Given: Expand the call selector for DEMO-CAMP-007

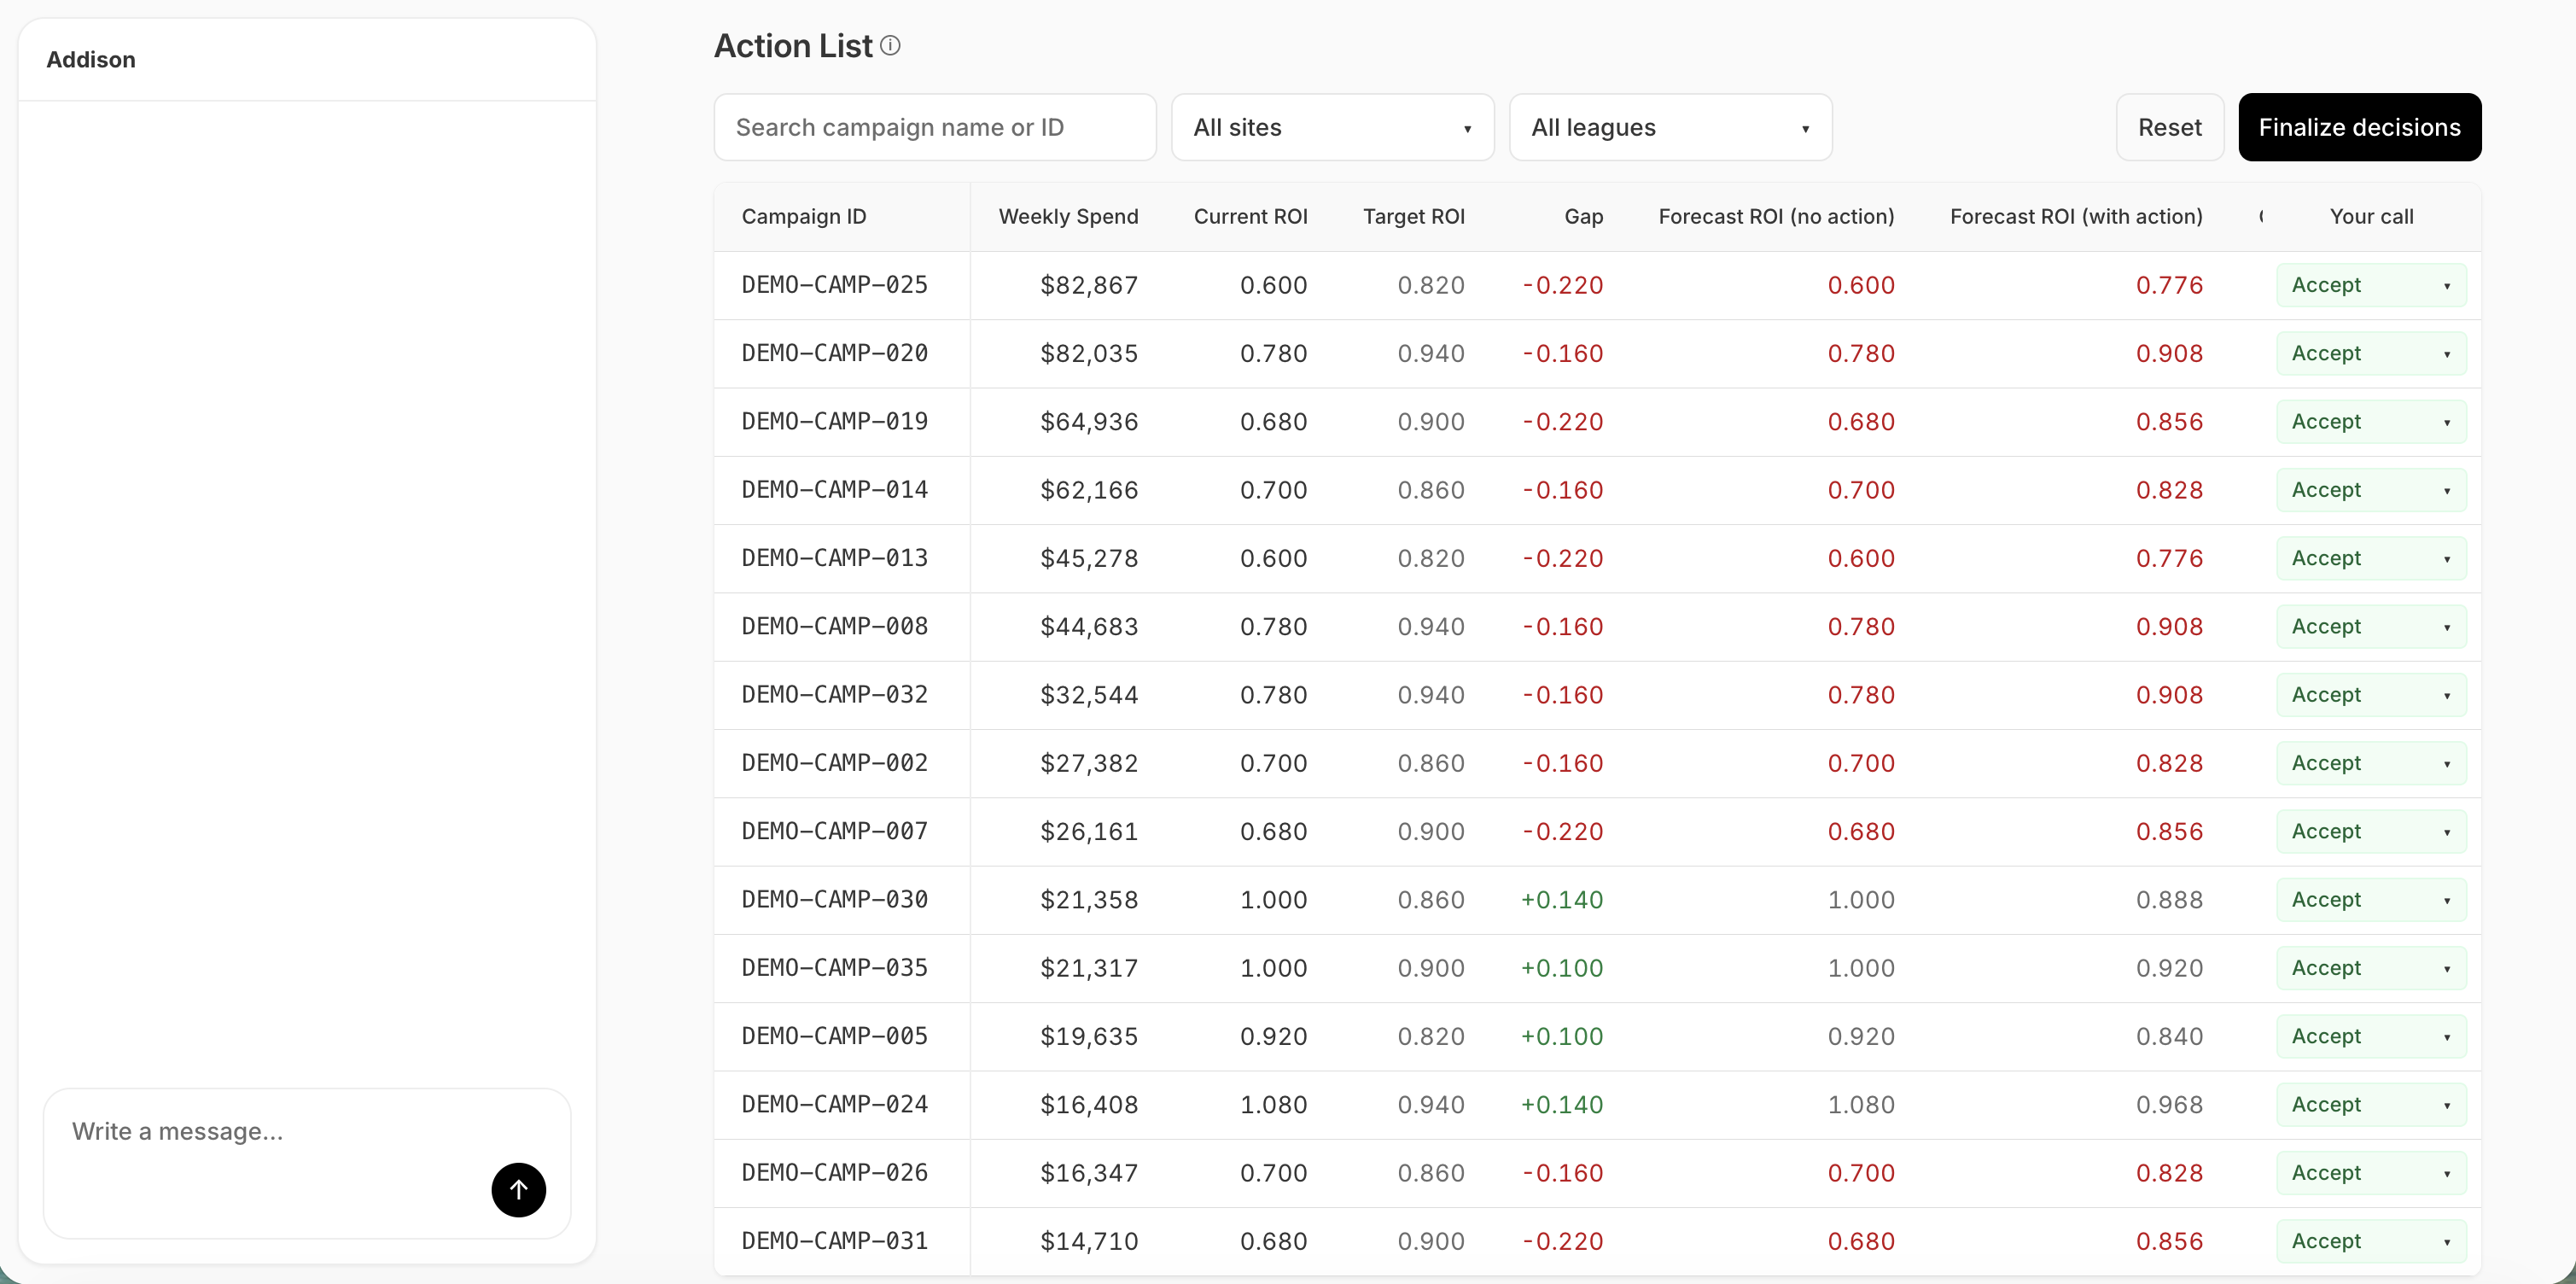Looking at the screenshot, I should point(2371,832).
